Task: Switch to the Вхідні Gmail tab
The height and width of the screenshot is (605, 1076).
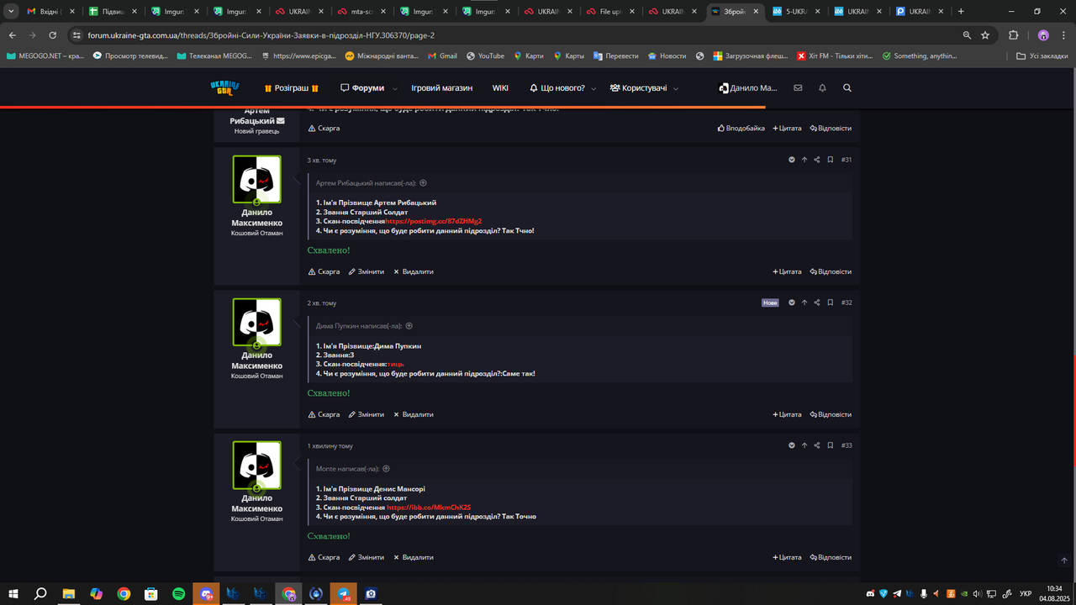Action: tap(51, 12)
